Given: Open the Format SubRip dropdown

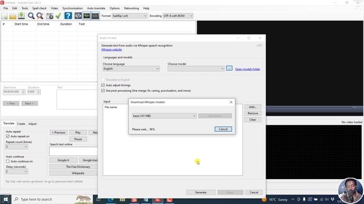Looking at the screenshot, I should 129,16.
